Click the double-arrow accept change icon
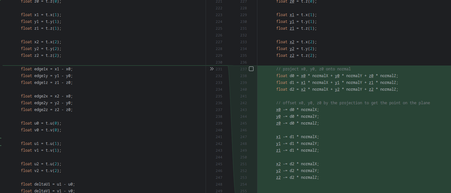This screenshot has height=193, width=451. tap(212, 69)
